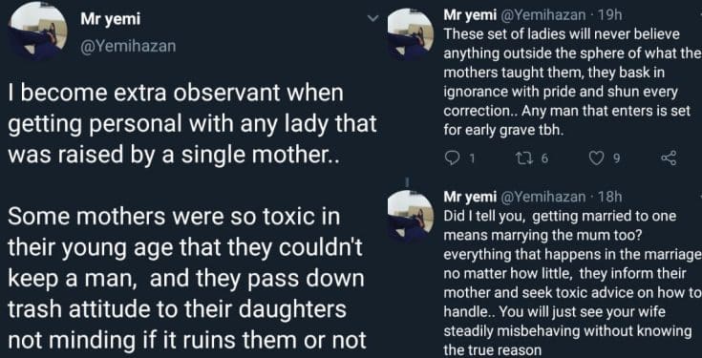
Task: Open the share icon on the 19h tweet
Action: pyautogui.click(x=670, y=158)
